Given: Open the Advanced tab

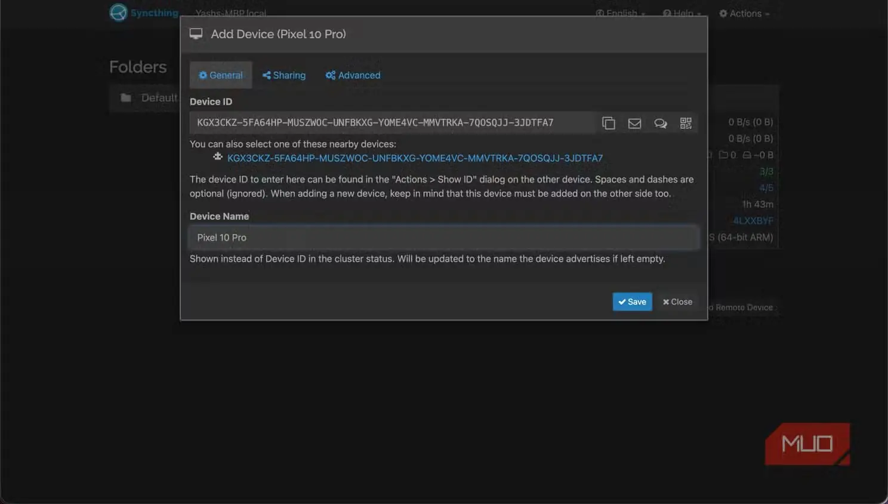Looking at the screenshot, I should coord(353,75).
